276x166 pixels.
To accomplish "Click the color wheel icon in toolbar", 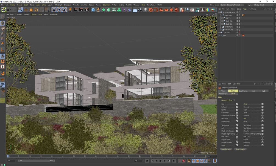I will coord(208,10).
